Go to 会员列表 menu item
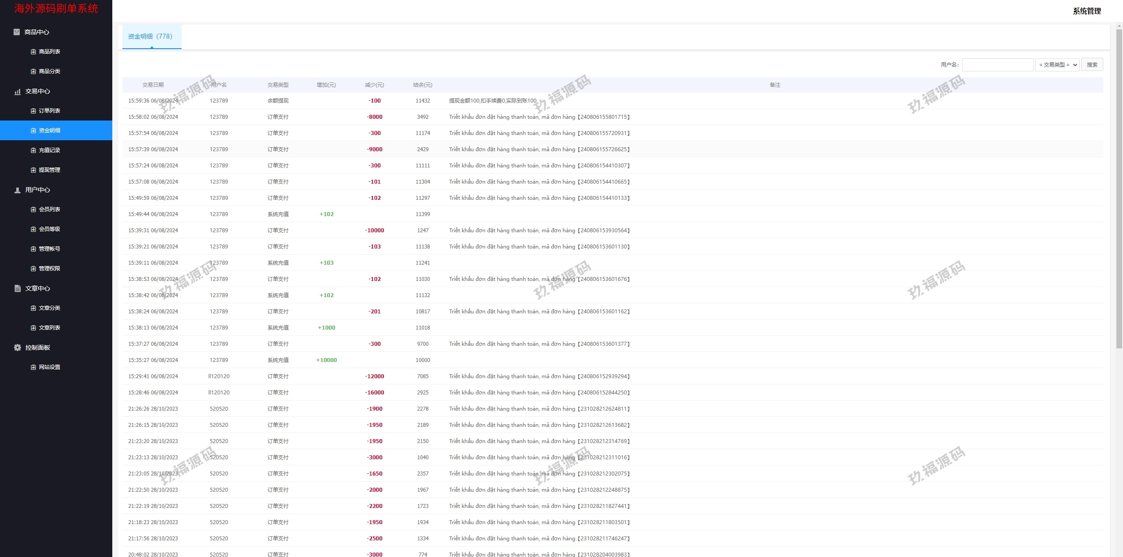The width and height of the screenshot is (1123, 557). [50, 209]
